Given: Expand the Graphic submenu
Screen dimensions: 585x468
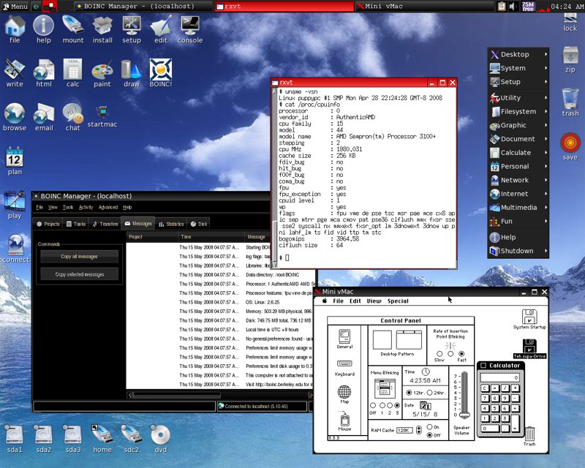Looking at the screenshot, I should click(518, 125).
